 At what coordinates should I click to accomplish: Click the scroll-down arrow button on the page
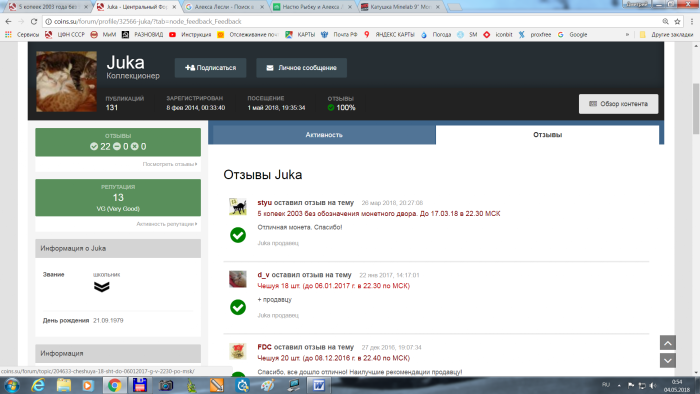click(668, 360)
